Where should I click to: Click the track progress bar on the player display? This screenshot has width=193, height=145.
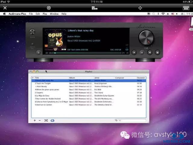(x=87, y=53)
